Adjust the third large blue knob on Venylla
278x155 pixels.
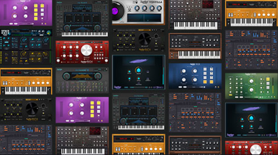[x=152, y=8]
